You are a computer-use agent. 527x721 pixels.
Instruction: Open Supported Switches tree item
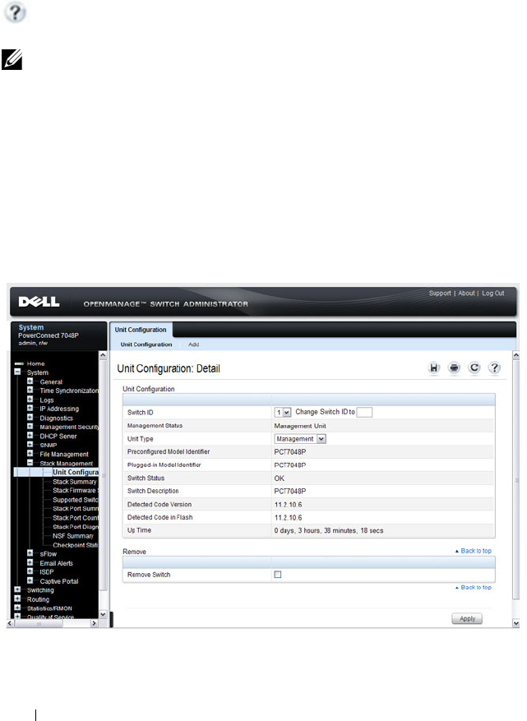tap(76, 500)
